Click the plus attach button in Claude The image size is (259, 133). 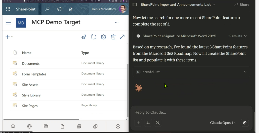(x=138, y=123)
